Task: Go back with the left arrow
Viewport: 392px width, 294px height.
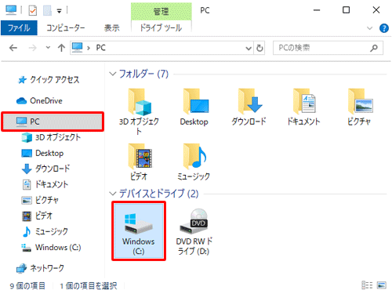Action: point(13,48)
